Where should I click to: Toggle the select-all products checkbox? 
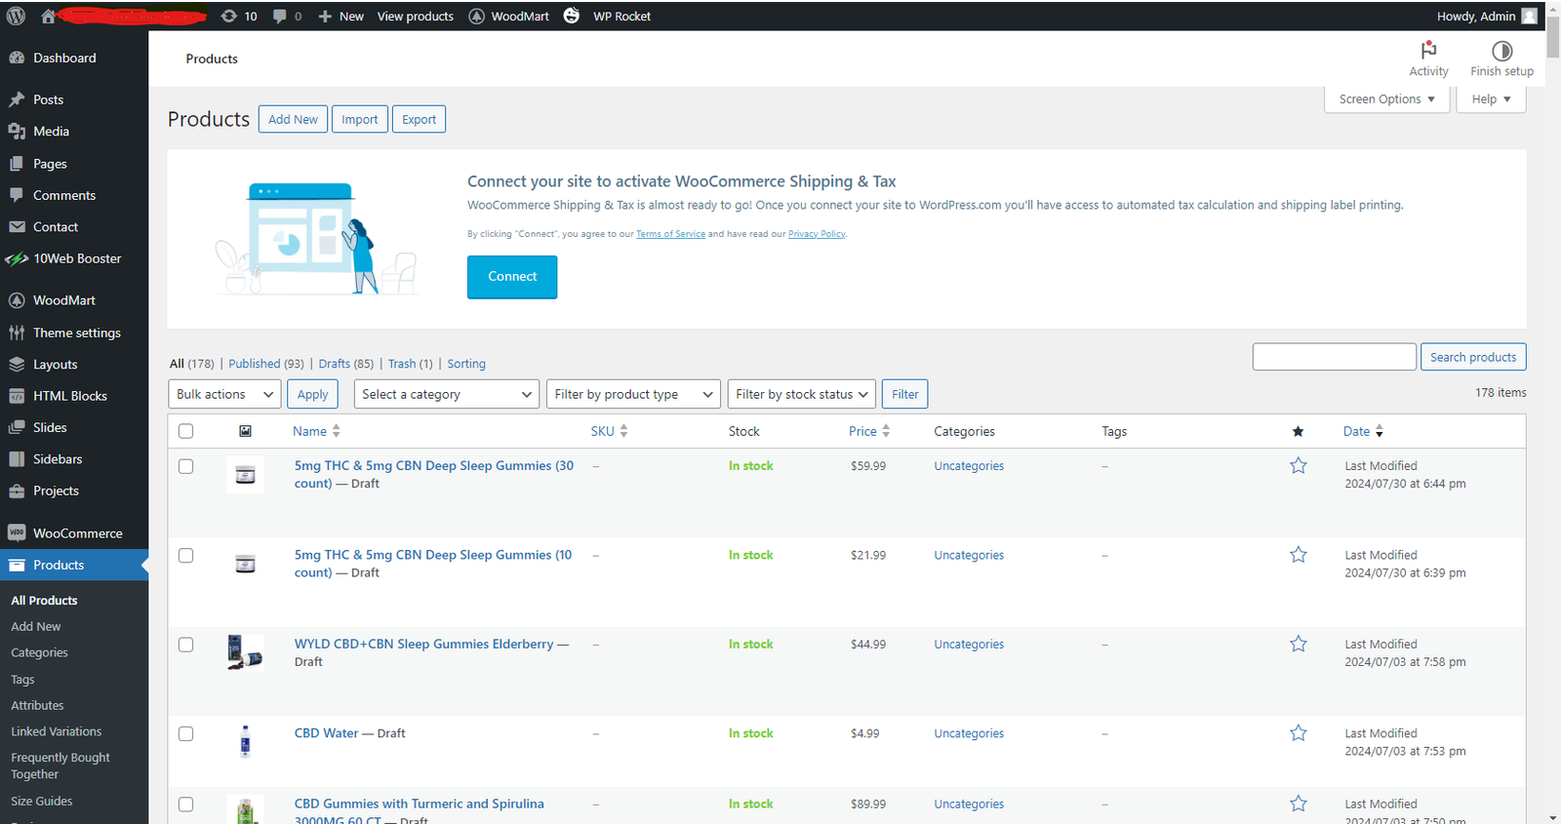[x=185, y=431]
